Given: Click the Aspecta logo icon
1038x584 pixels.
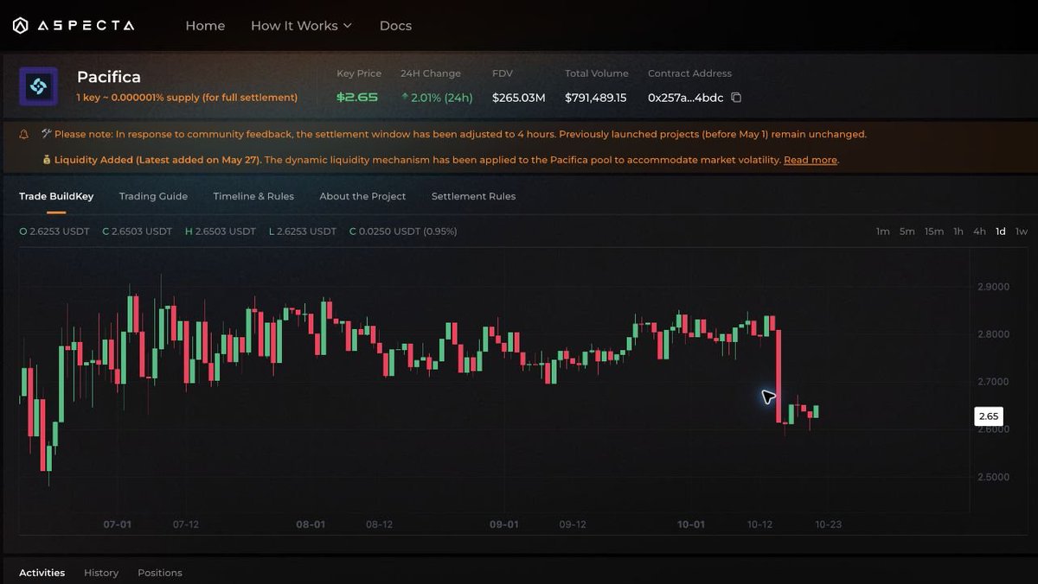Looking at the screenshot, I should click(21, 26).
